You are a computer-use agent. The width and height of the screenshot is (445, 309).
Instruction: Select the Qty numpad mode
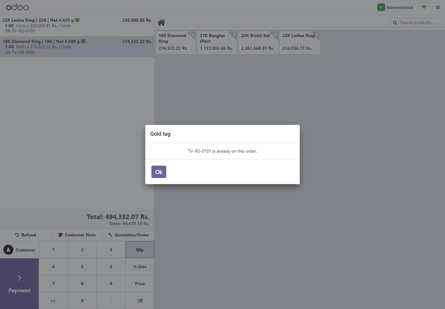[x=140, y=250]
